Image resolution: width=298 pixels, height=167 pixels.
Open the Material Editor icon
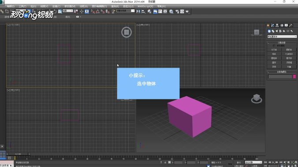(171, 11)
